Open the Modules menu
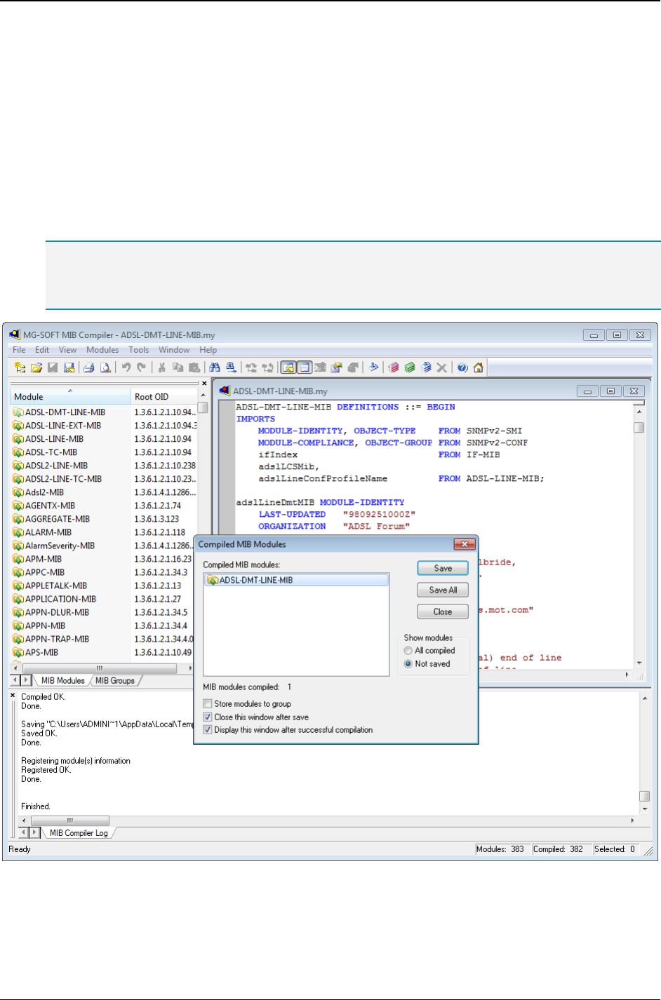The height and width of the screenshot is (1000, 661). tap(102, 350)
